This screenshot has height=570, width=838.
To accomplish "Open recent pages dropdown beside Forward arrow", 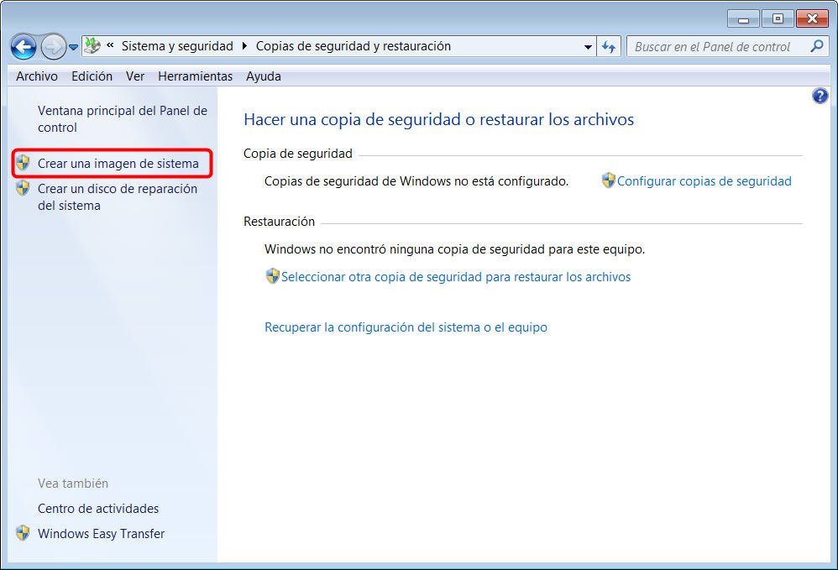I will (x=73, y=48).
